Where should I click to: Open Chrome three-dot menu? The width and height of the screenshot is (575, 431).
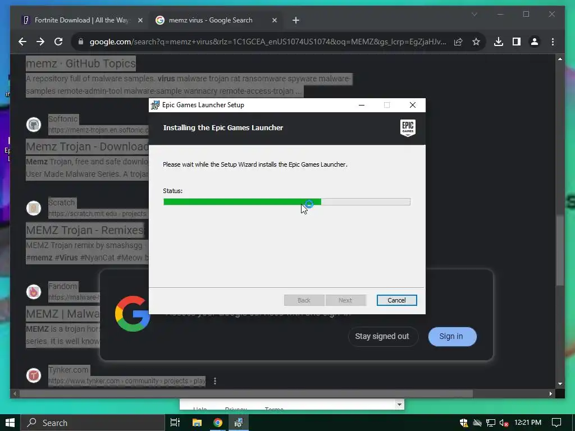click(553, 42)
